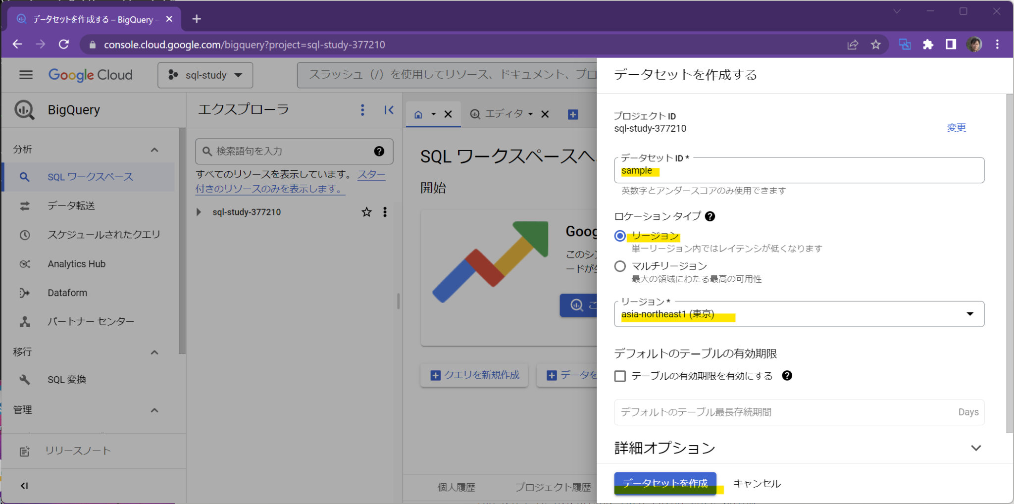Select データ転送 in the sidebar
This screenshot has height=504, width=1014.
[71, 206]
